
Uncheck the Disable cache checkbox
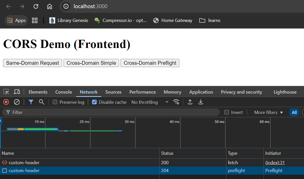click(x=94, y=102)
